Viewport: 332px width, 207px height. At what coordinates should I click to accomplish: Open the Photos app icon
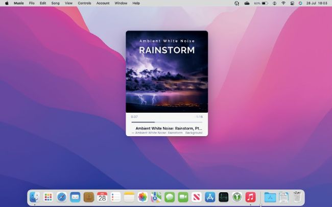pos(143,197)
